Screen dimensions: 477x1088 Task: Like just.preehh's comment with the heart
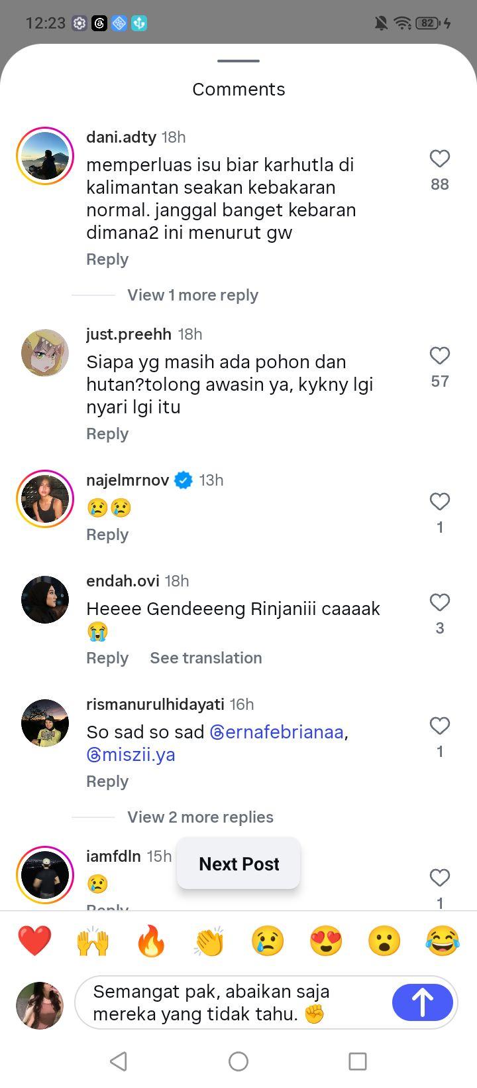[440, 356]
